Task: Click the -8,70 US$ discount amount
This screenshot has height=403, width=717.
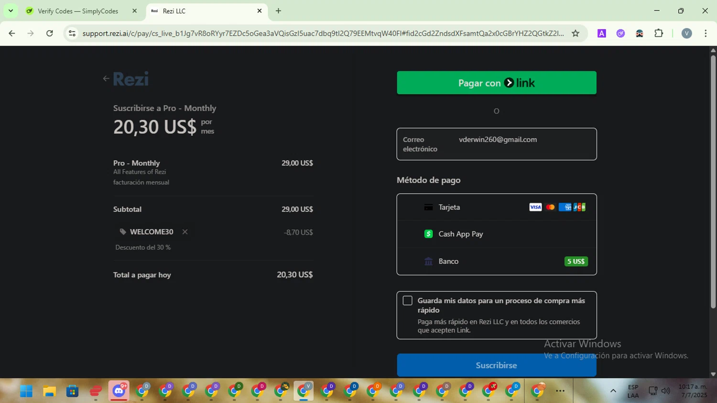Action: tap(298, 232)
